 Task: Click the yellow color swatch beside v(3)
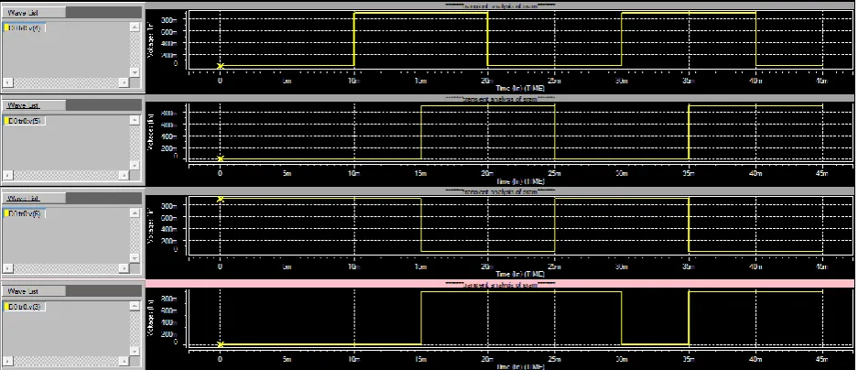pos(6,307)
